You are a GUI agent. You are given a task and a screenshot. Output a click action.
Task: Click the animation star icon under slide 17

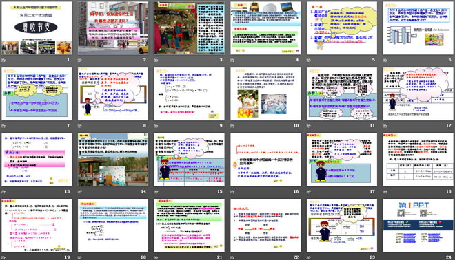pos(309,192)
